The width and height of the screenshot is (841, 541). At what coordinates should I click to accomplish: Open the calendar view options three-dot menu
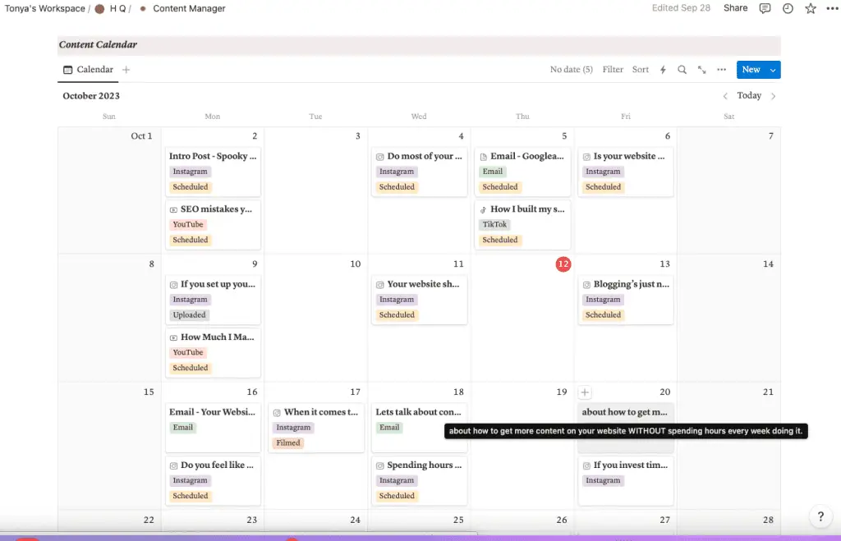721,70
